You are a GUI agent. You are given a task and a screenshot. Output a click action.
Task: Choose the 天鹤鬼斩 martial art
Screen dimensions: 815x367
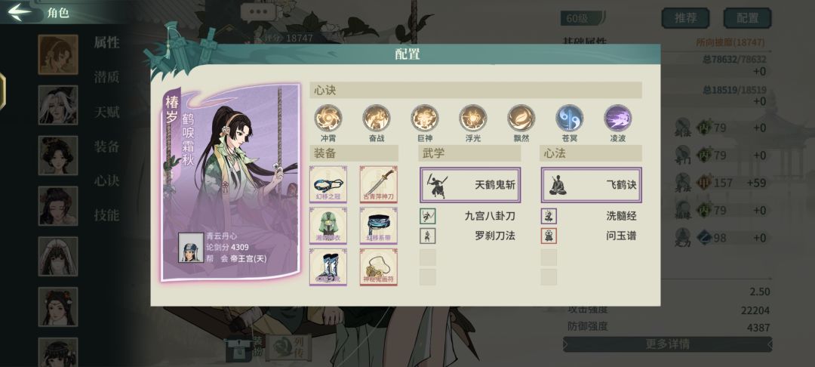(470, 184)
